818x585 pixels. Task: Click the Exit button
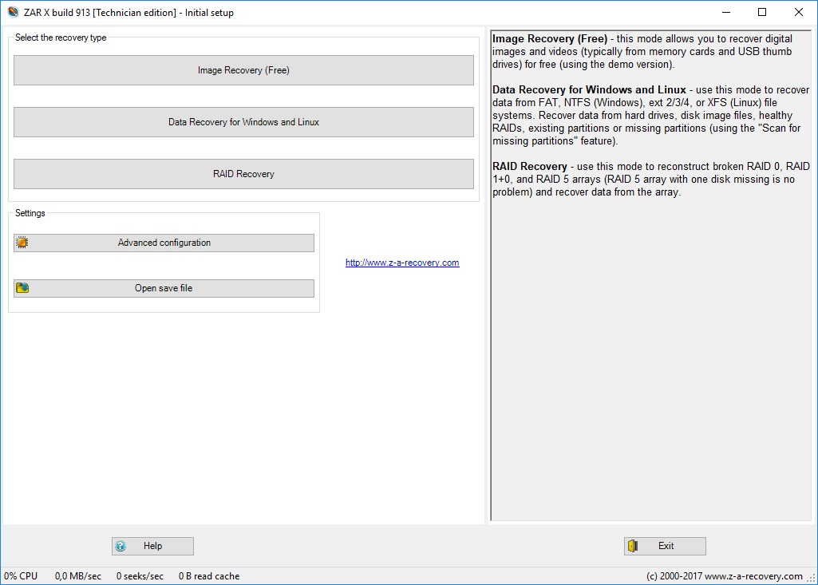[x=665, y=546]
